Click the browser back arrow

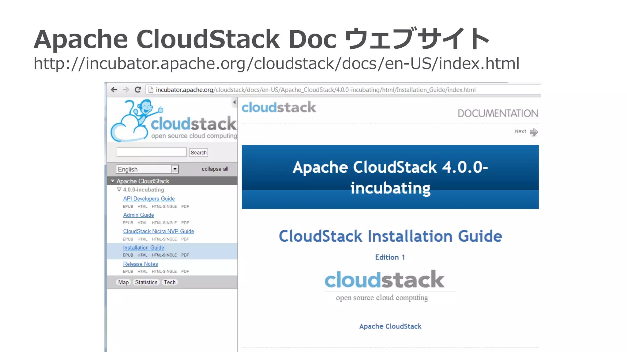click(114, 90)
